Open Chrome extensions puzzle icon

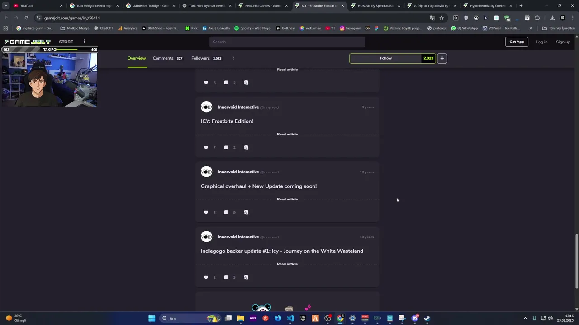(x=537, y=18)
